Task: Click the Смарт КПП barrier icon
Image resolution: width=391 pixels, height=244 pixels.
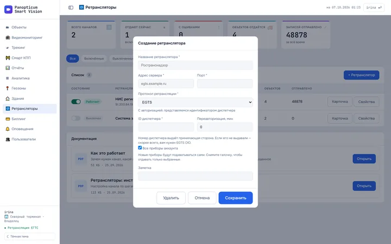Action: click(8, 58)
